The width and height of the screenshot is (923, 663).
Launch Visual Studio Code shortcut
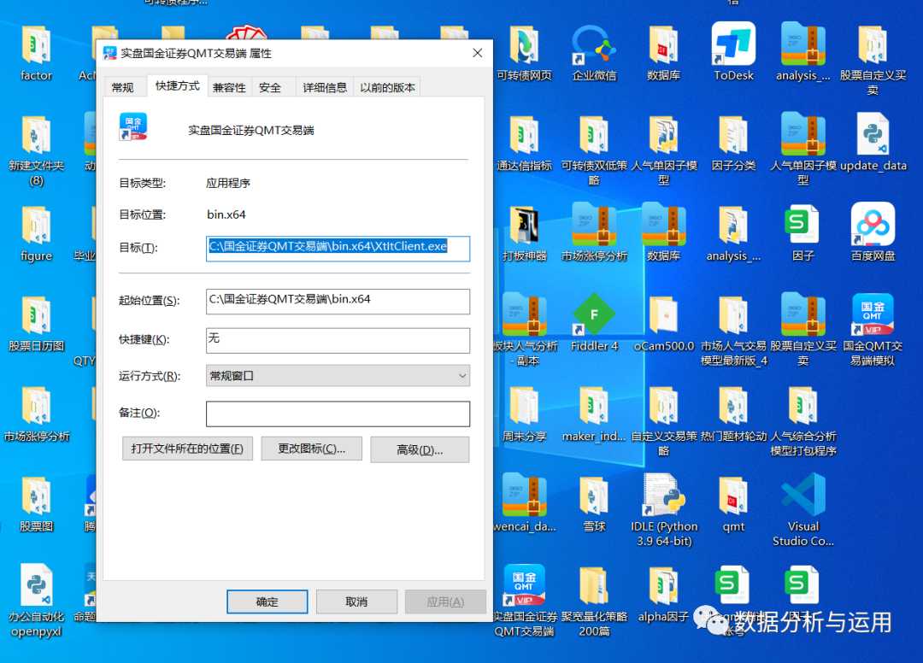[802, 510]
